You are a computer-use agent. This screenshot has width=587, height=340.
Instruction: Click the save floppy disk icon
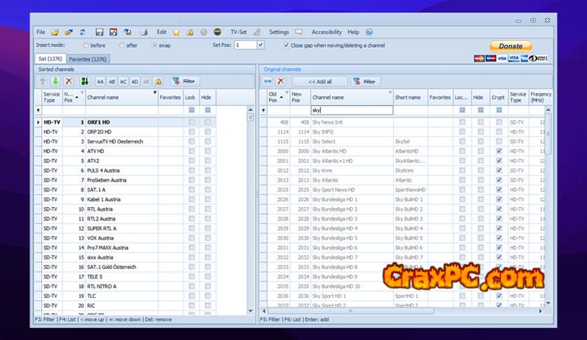point(100,32)
